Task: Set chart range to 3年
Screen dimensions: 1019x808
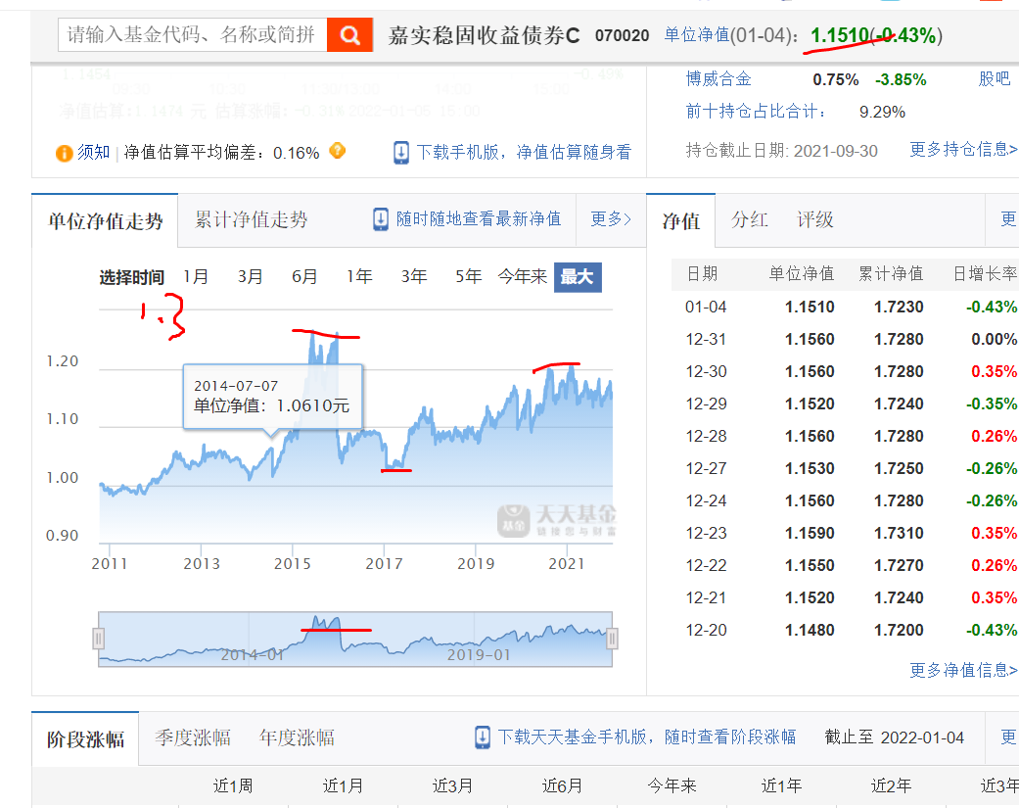Action: 414,277
